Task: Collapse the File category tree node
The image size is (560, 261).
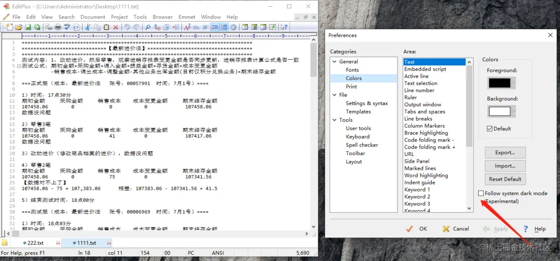Action: pyautogui.click(x=335, y=95)
